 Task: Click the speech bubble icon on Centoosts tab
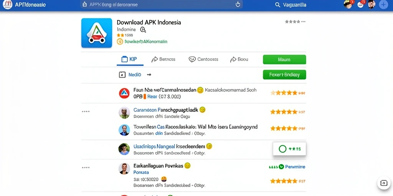(x=192, y=59)
